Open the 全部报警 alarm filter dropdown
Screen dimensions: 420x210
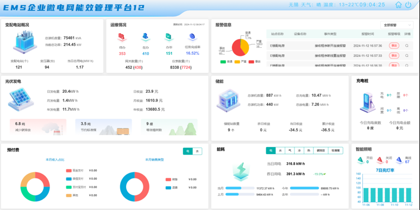pyautogui.click(x=397, y=25)
